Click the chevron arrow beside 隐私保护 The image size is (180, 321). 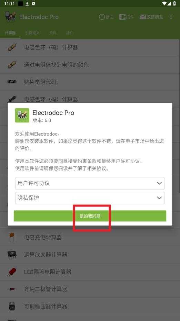pyautogui.click(x=159, y=198)
